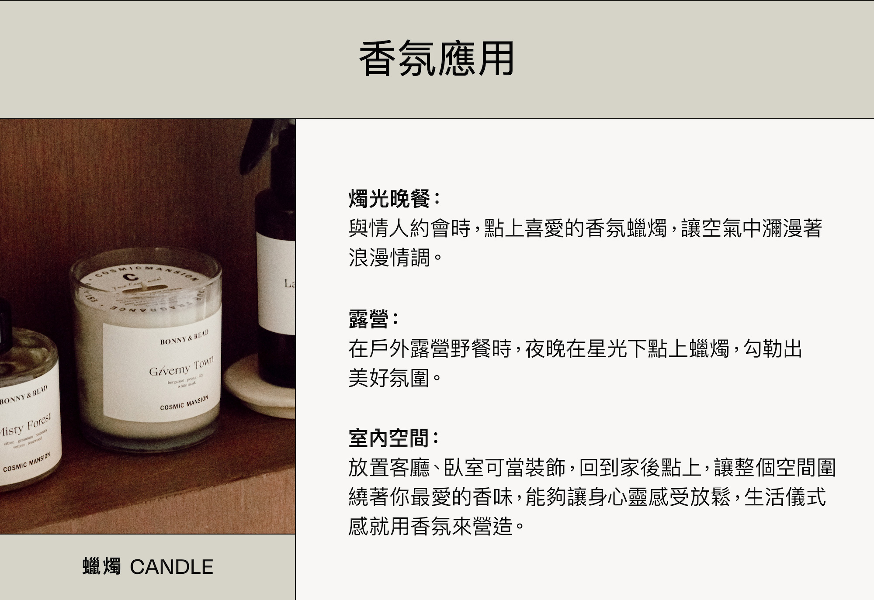Click the last line 感就用香氛來營造

click(437, 526)
